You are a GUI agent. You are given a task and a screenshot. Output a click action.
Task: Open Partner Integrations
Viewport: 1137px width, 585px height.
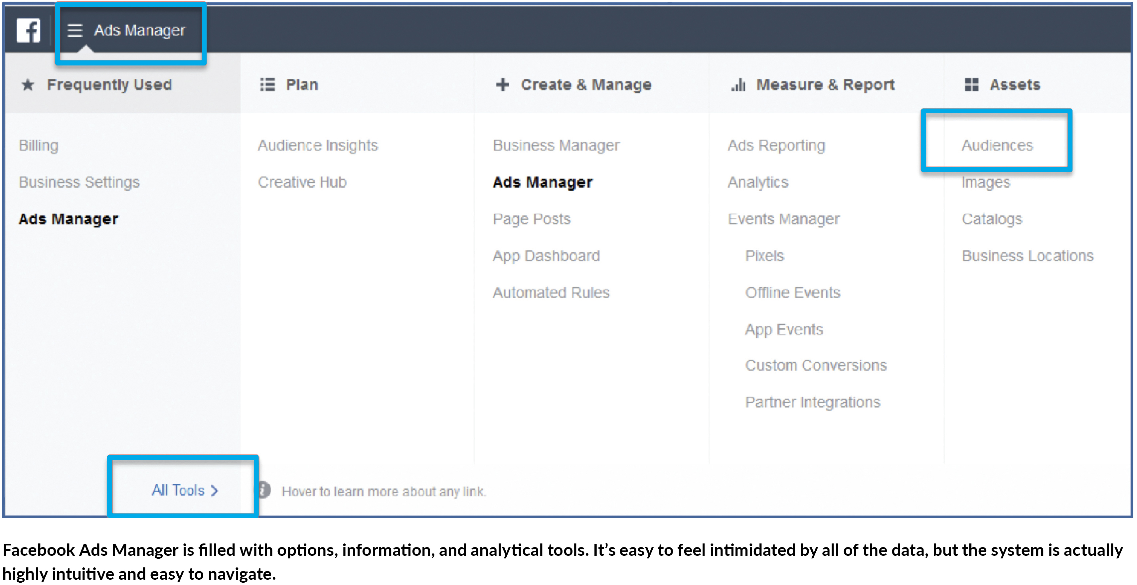coord(813,402)
